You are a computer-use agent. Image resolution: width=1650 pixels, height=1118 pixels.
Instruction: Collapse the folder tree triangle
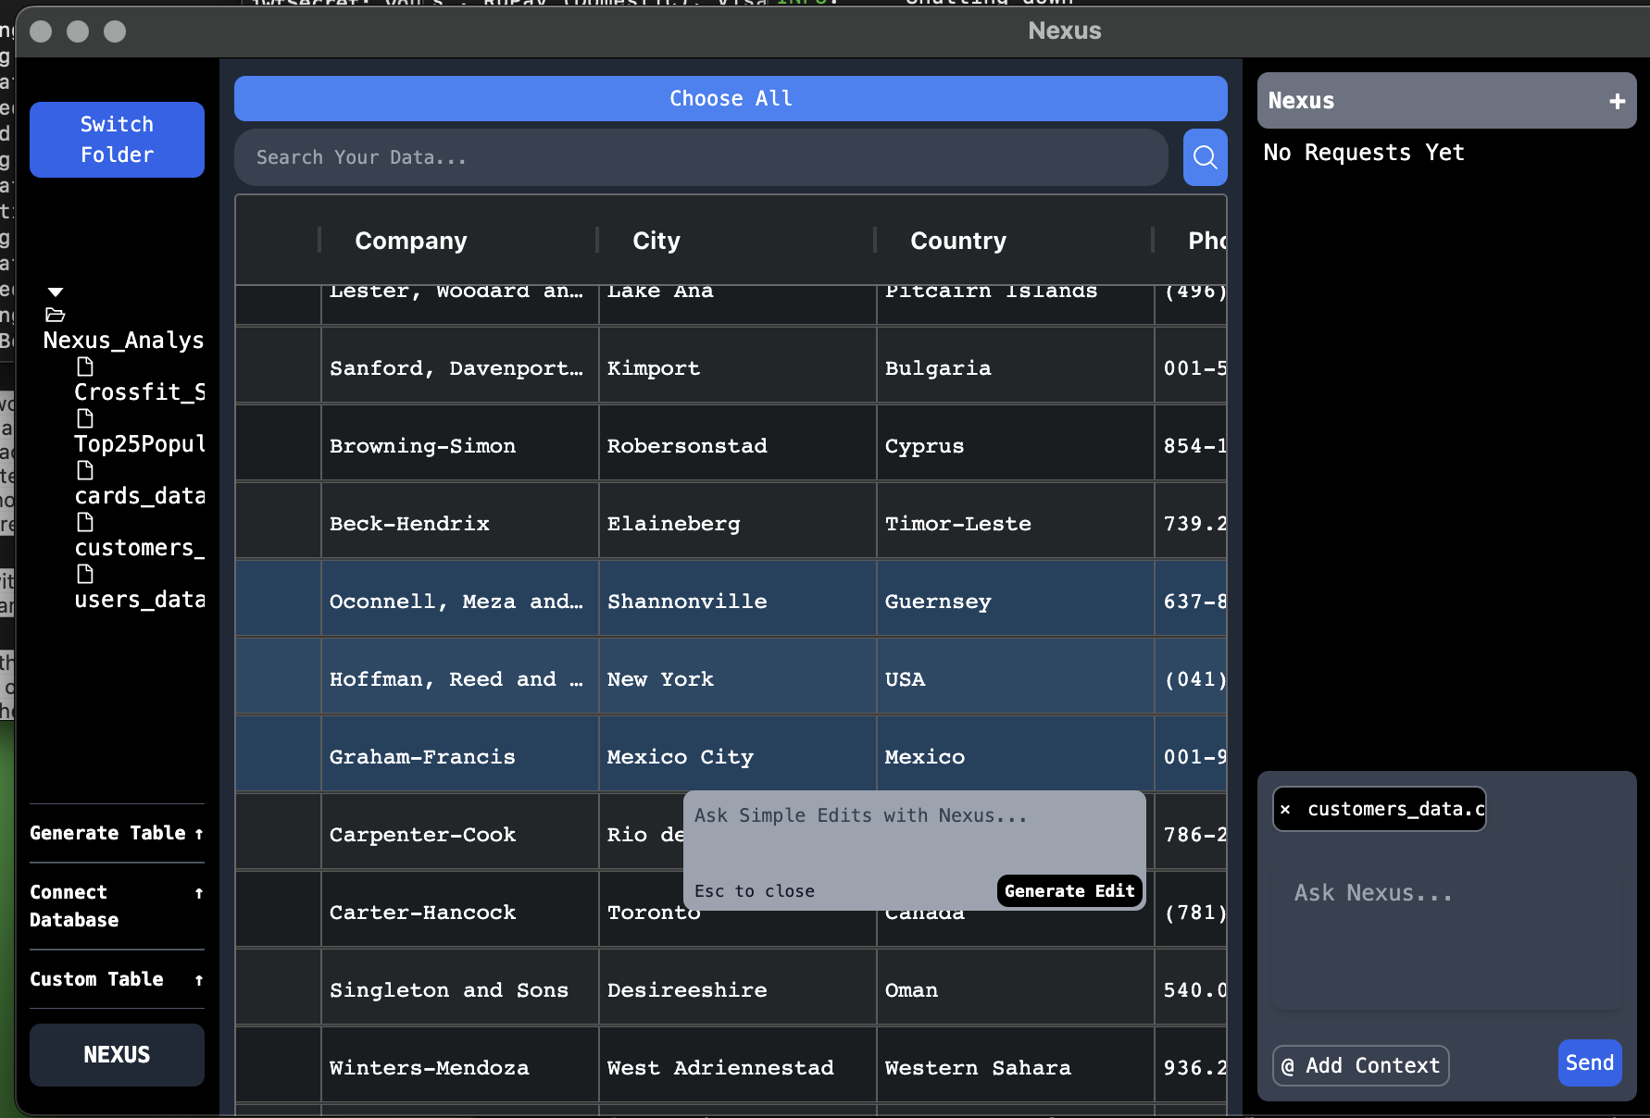tap(56, 292)
